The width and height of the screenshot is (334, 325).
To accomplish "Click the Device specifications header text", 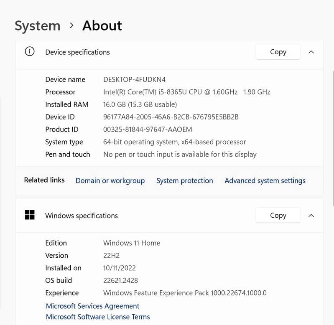I will click(77, 52).
